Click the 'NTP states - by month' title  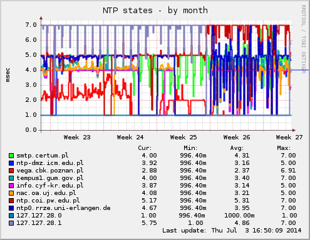155,11
